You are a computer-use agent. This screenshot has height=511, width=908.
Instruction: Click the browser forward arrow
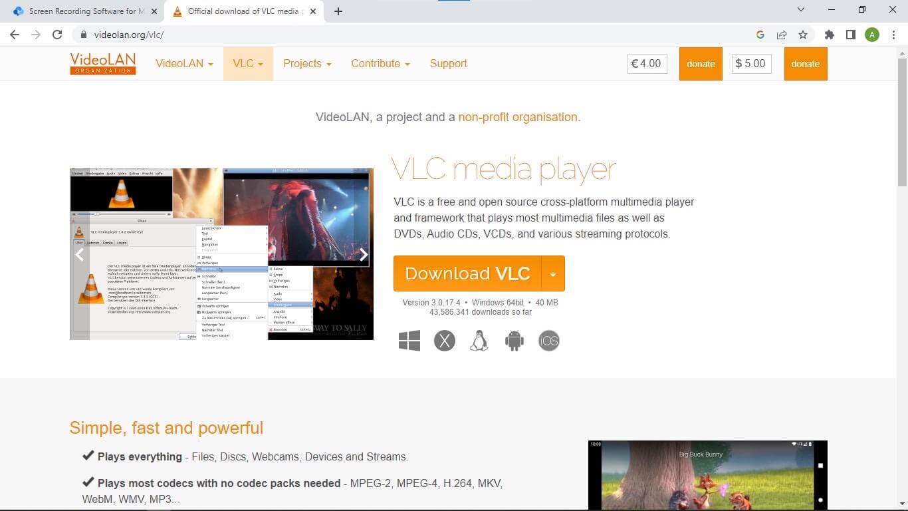(36, 35)
